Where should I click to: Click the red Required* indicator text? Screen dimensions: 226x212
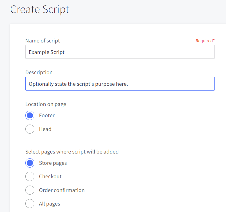coord(205,41)
